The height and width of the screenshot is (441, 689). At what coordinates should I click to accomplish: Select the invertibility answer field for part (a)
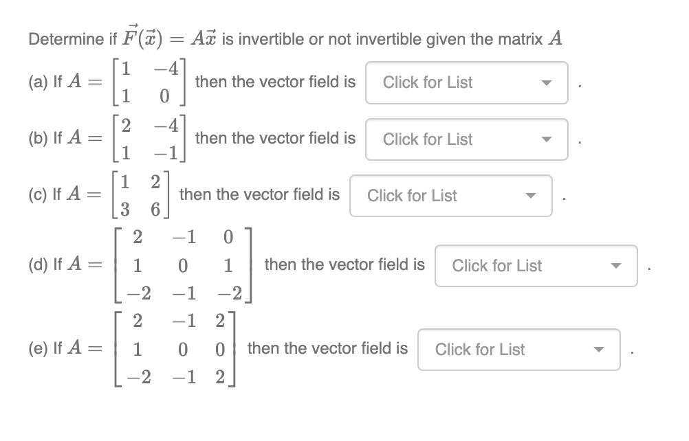pos(466,82)
